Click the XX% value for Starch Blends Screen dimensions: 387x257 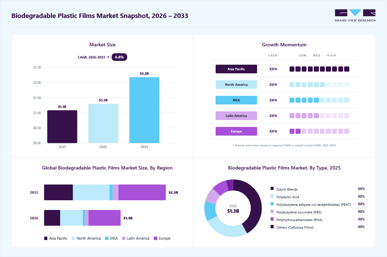click(x=361, y=189)
